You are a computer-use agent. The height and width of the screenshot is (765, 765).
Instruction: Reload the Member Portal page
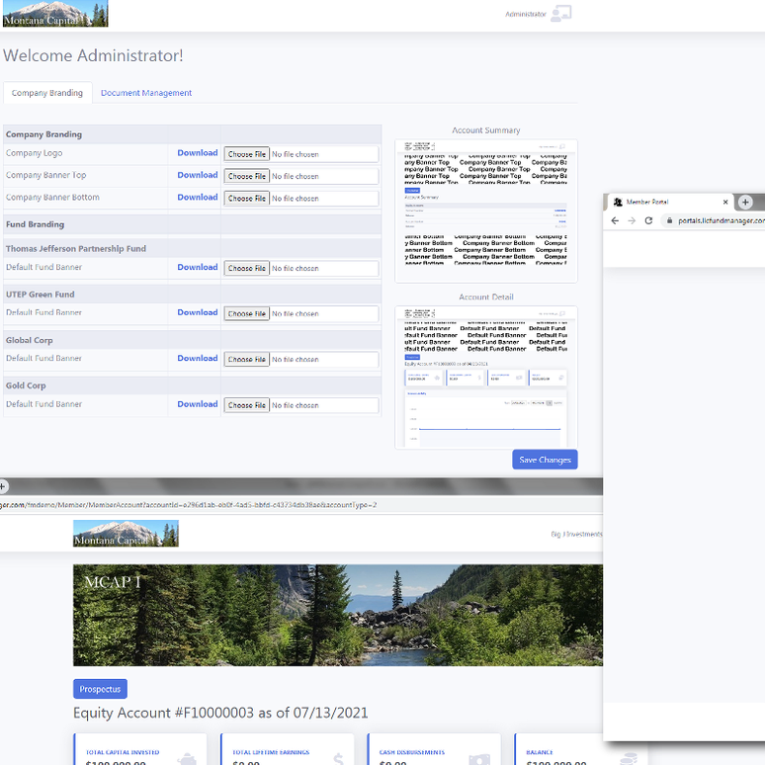(x=649, y=220)
